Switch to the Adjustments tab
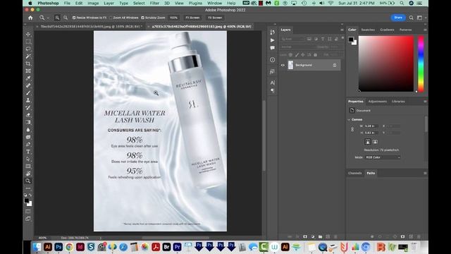Screen dimensions: 451x254 click(x=378, y=102)
